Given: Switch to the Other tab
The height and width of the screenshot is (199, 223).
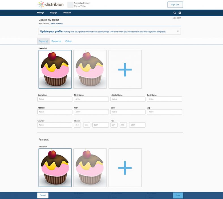Looking at the screenshot, I should pyautogui.click(x=69, y=41).
